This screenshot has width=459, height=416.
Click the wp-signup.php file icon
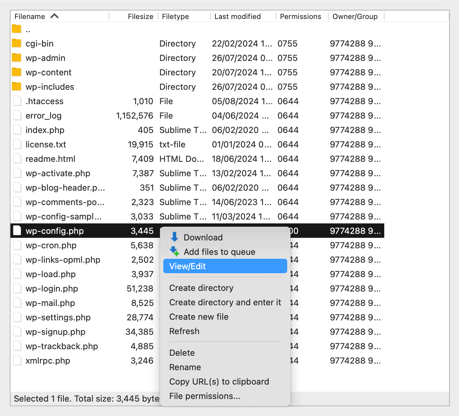pos(17,331)
